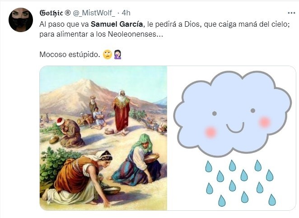This screenshot has height=218, width=299.
Task: Click the bold Samuel García text
Action: [117, 24]
